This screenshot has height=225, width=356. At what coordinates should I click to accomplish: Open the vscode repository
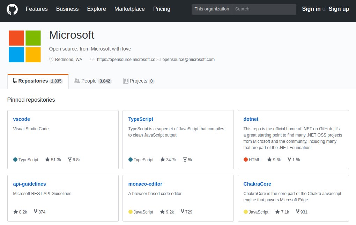(22, 119)
